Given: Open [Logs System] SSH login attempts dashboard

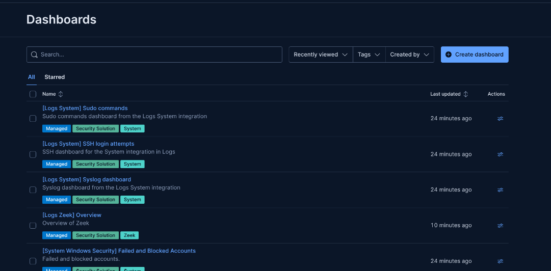Looking at the screenshot, I should click(x=88, y=144).
